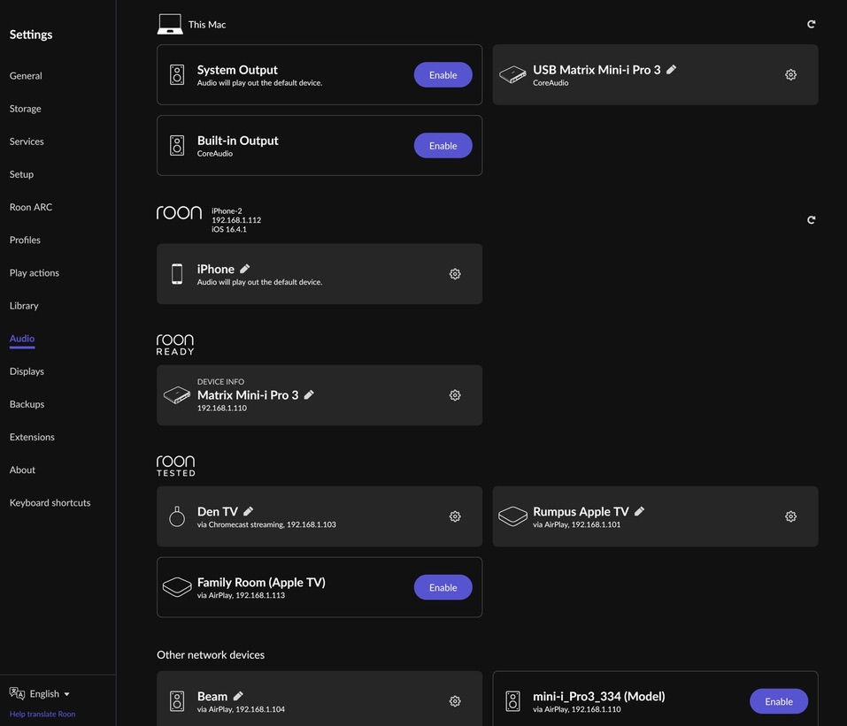Enable the System Output device
The image size is (847, 726).
443,75
